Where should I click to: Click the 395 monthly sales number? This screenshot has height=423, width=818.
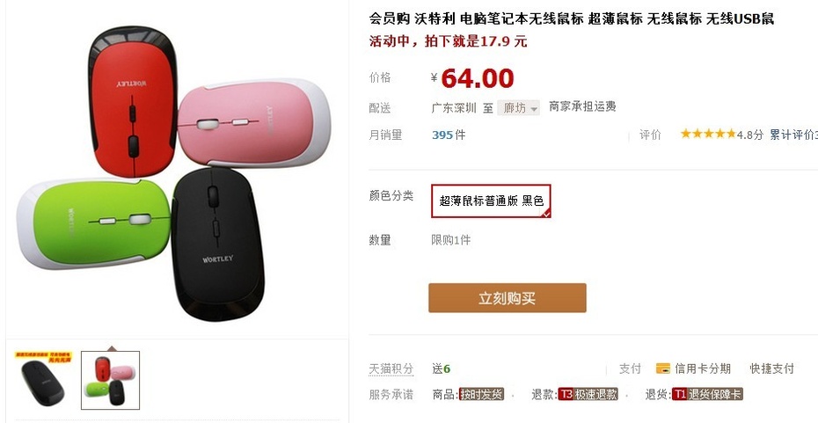(x=442, y=135)
